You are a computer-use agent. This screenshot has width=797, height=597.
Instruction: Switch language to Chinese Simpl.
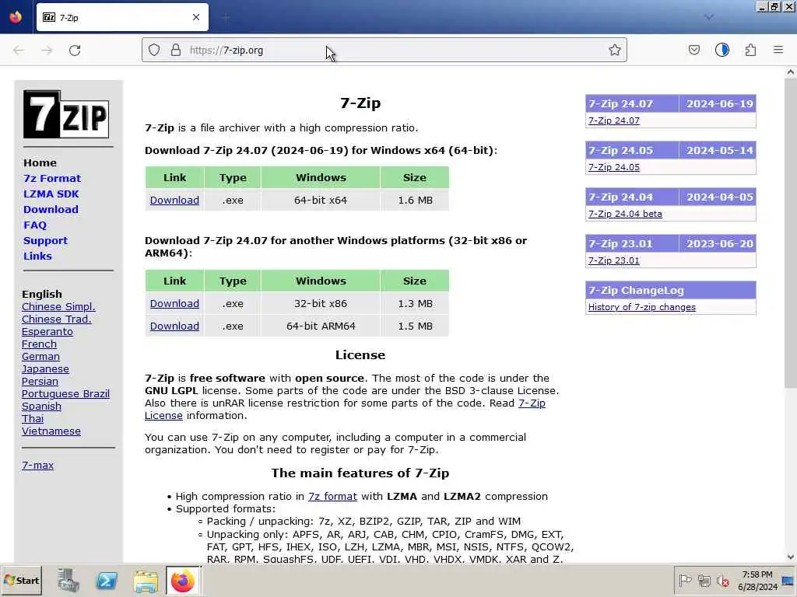click(x=58, y=306)
